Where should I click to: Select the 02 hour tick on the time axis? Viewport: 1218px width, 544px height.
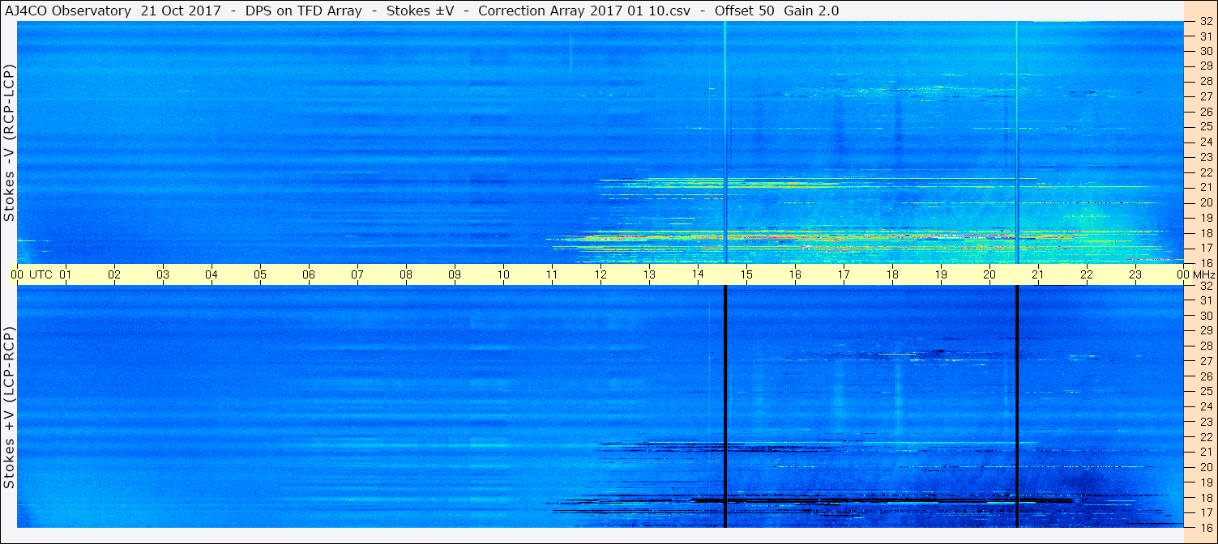(114, 274)
